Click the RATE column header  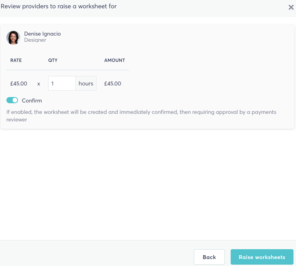[16, 60]
